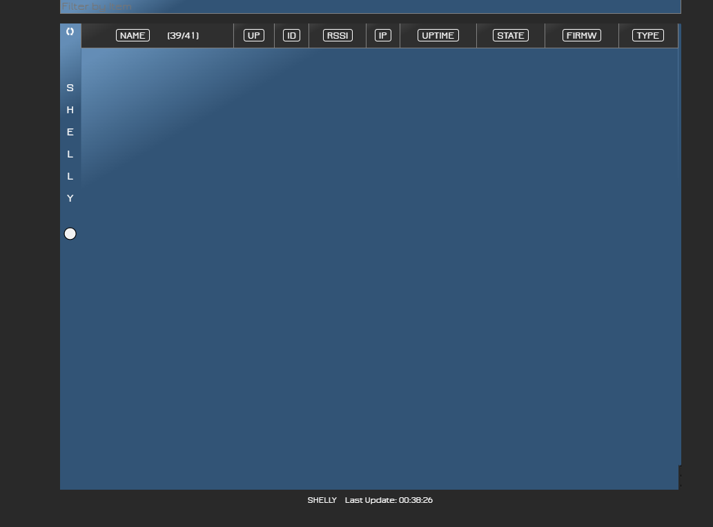This screenshot has height=527, width=713.
Task: Click the Filter by item input field
Action: (370, 7)
